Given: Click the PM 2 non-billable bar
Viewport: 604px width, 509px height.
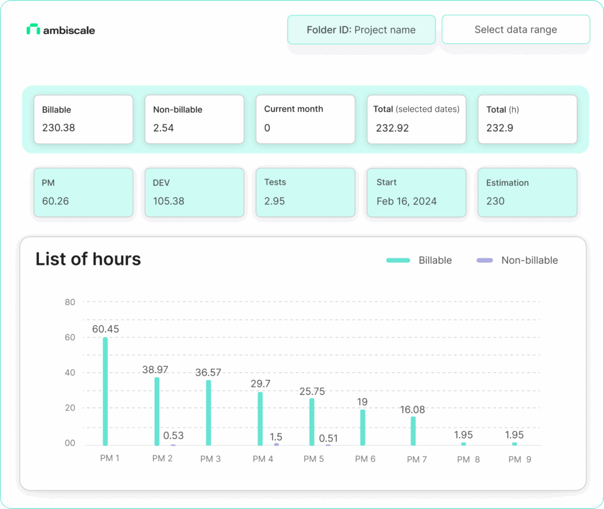Looking at the screenshot, I should tap(173, 444).
